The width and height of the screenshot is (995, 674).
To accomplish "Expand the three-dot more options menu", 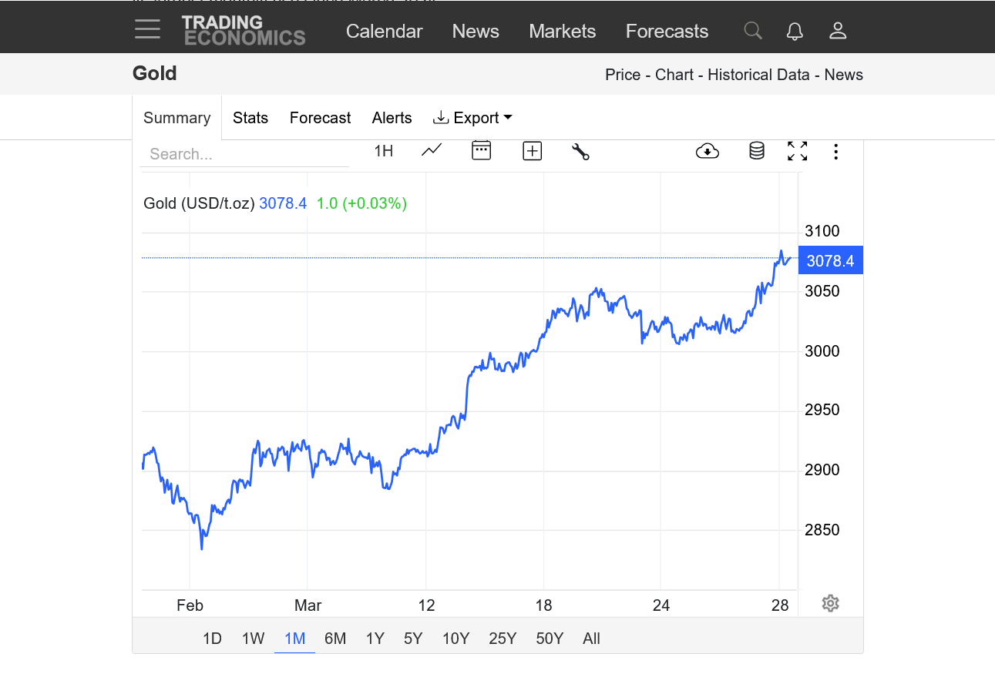I will (835, 151).
